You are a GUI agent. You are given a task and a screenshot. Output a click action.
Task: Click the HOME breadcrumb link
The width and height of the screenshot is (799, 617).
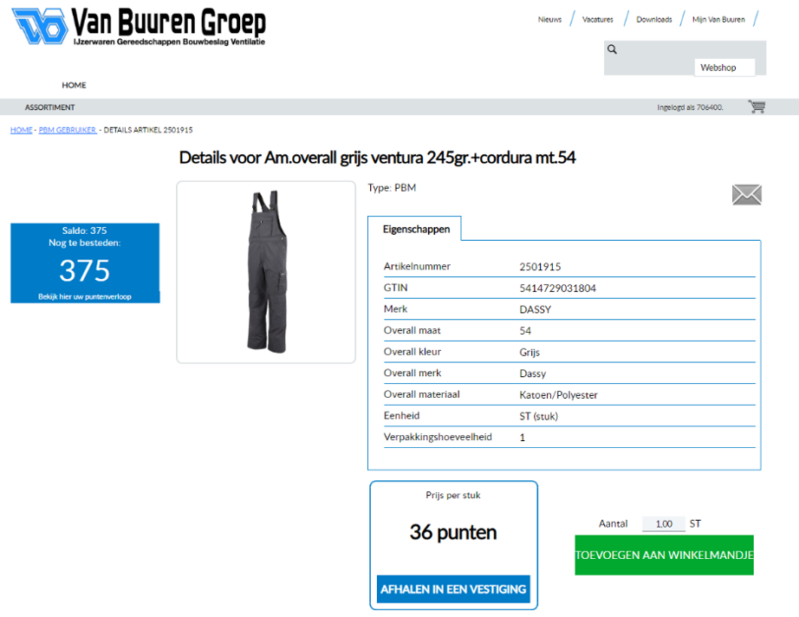(22, 130)
